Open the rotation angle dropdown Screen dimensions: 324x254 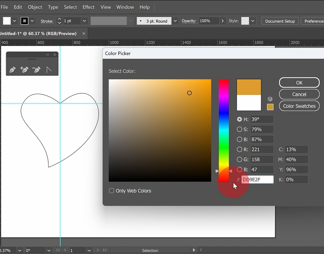point(49,251)
